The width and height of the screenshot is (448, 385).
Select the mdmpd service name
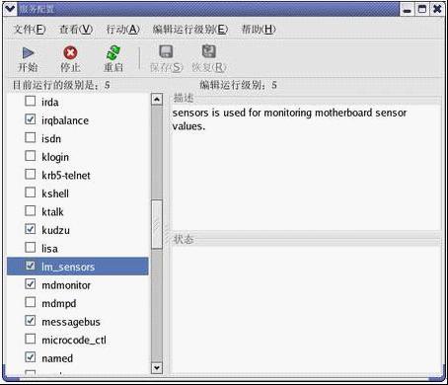[x=59, y=303]
